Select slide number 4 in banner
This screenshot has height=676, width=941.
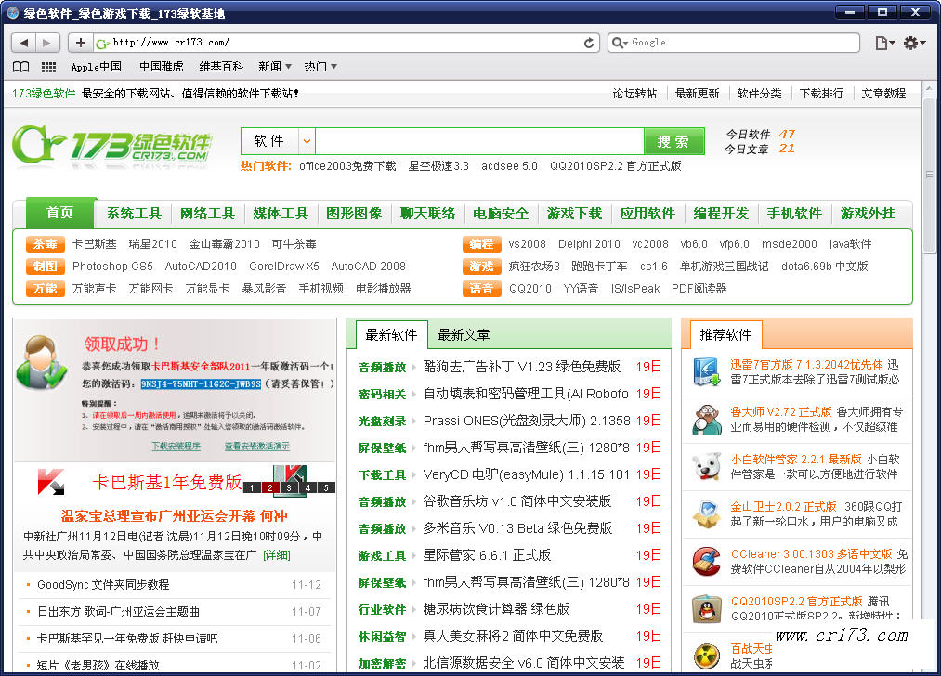(307, 487)
